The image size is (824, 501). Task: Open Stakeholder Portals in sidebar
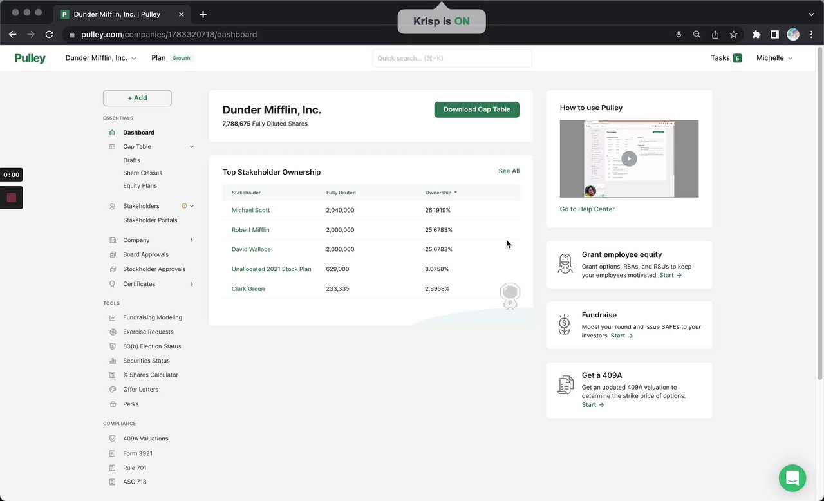click(150, 220)
